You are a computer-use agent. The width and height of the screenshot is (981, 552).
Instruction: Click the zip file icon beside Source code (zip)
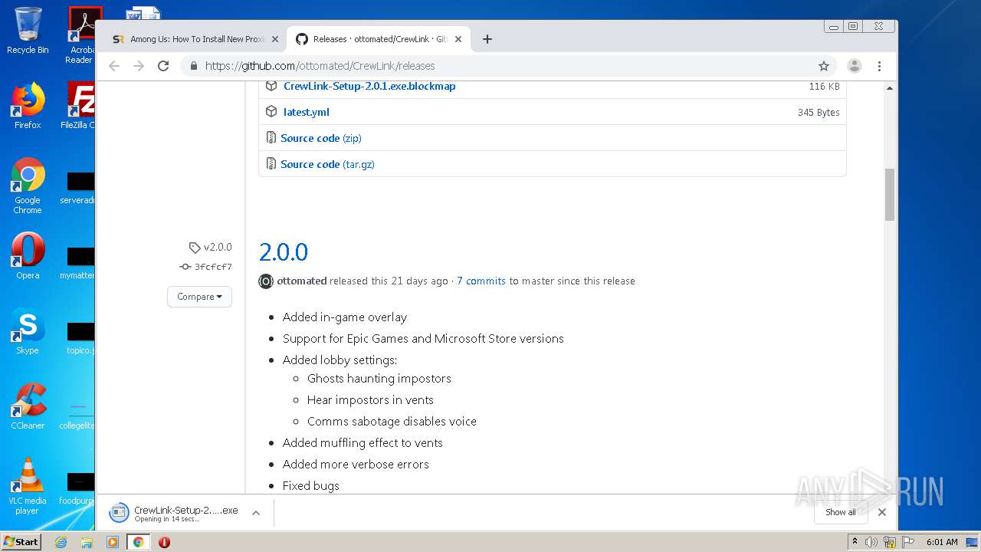point(271,138)
